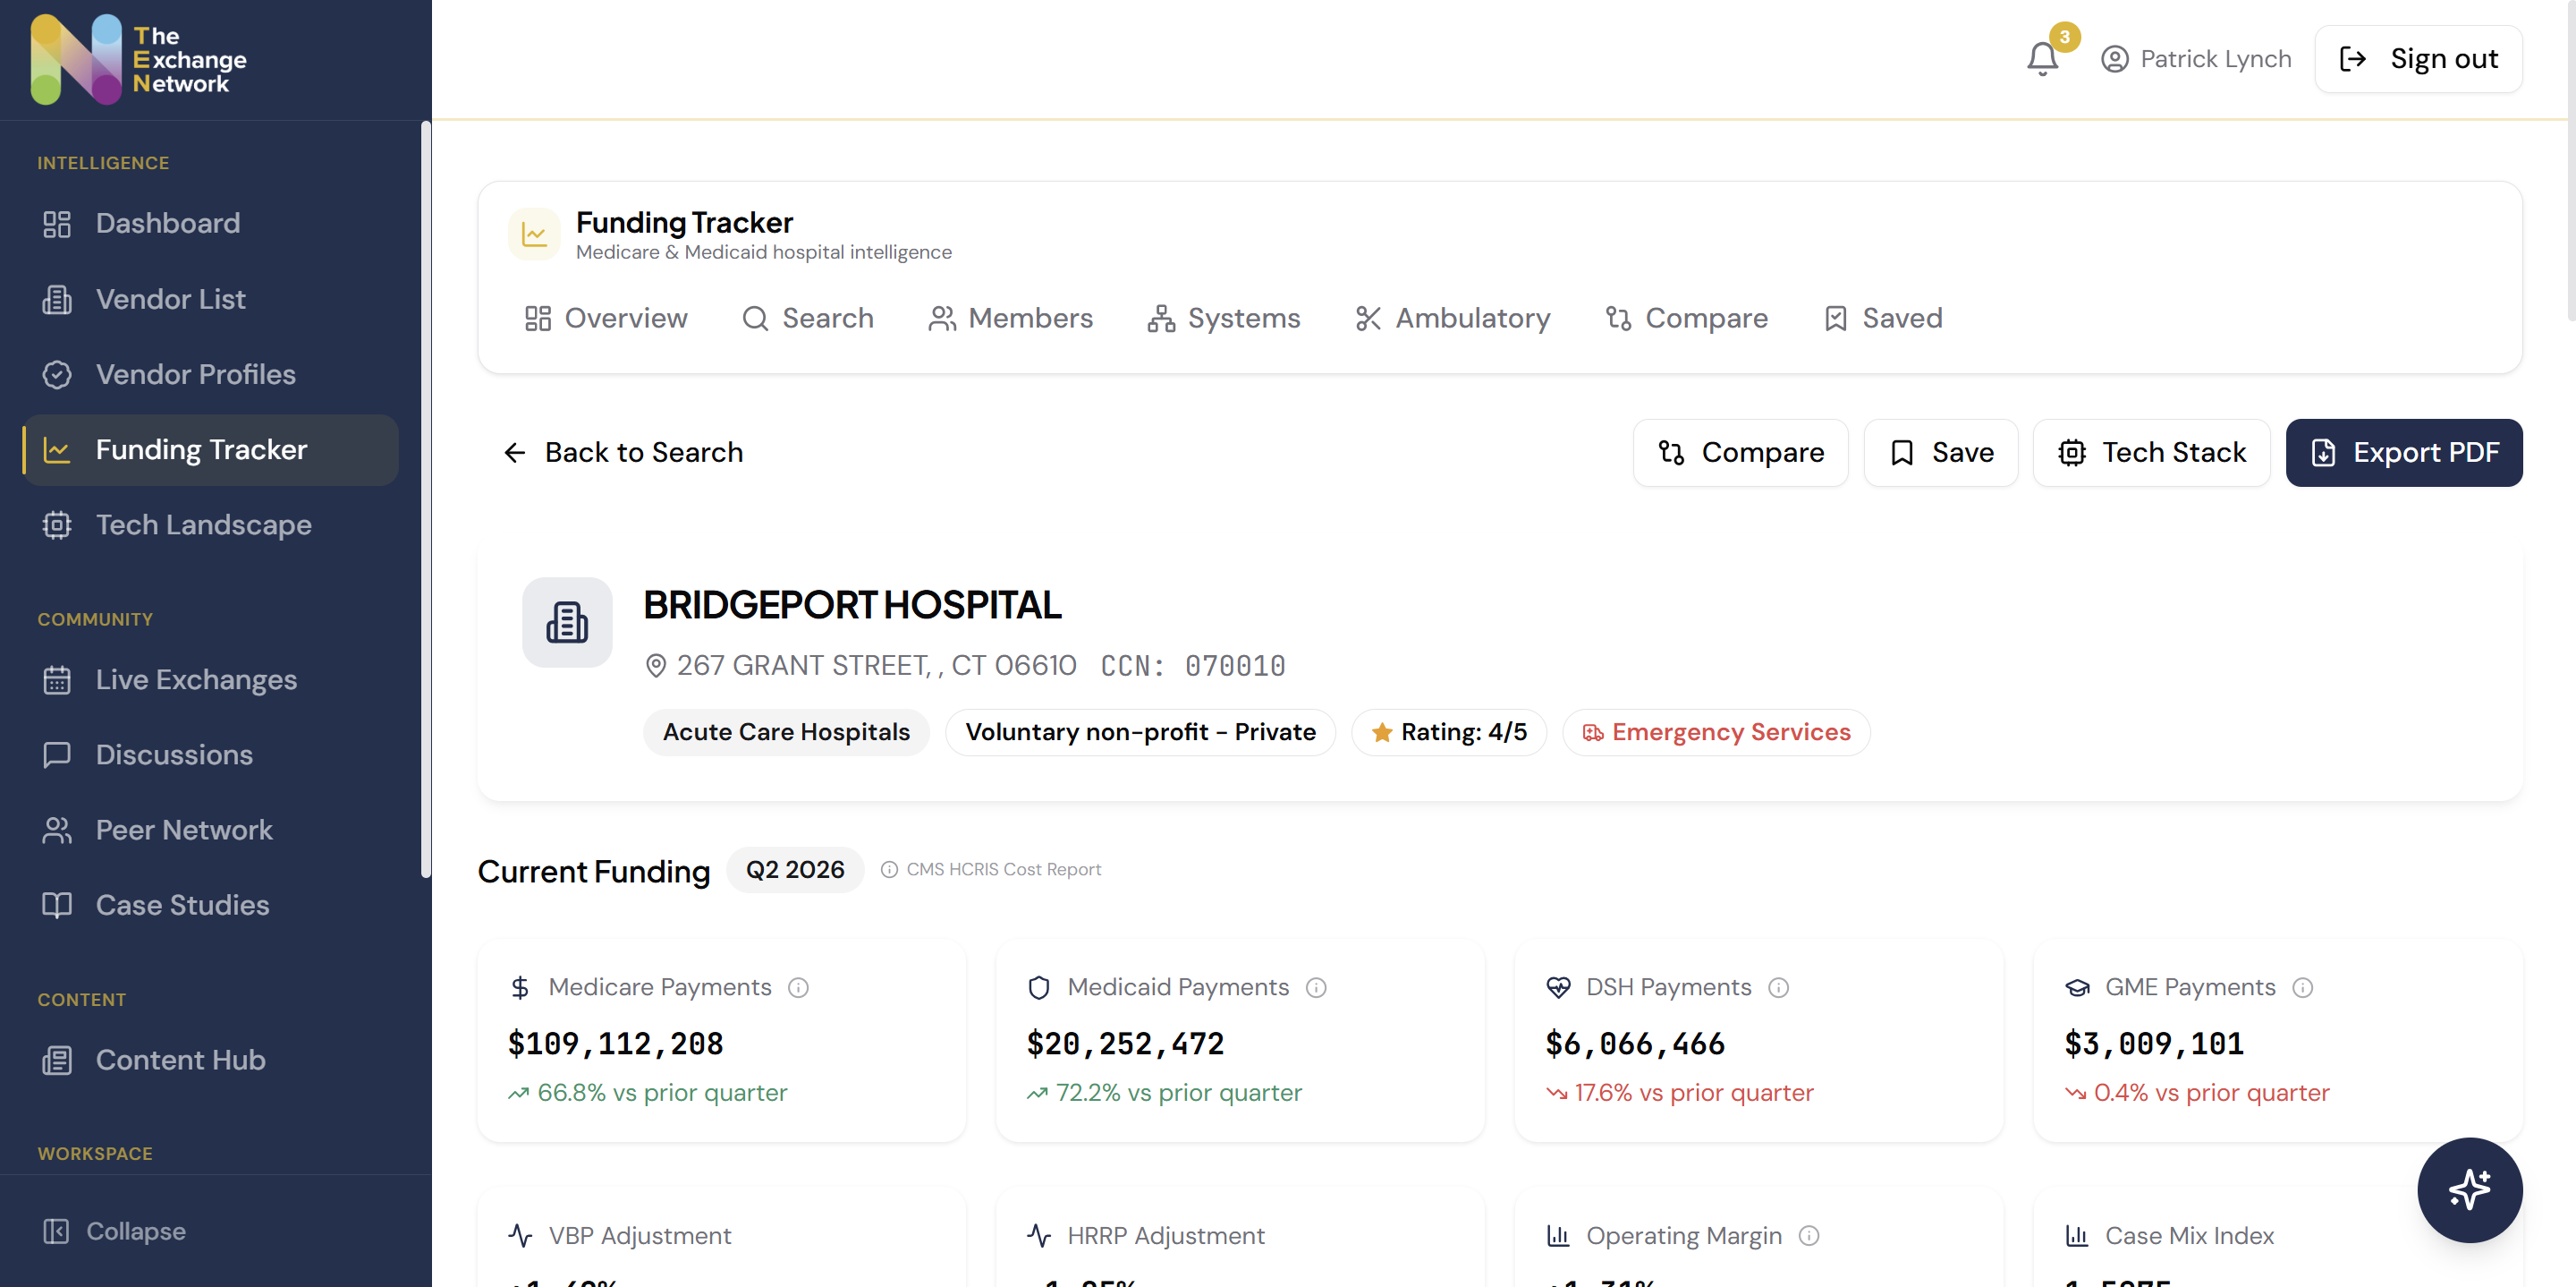This screenshot has height=1287, width=2576.
Task: Click the DSH Payments info icon
Action: click(x=1778, y=988)
